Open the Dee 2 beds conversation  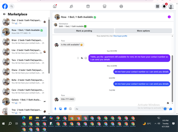[x=24, y=22]
